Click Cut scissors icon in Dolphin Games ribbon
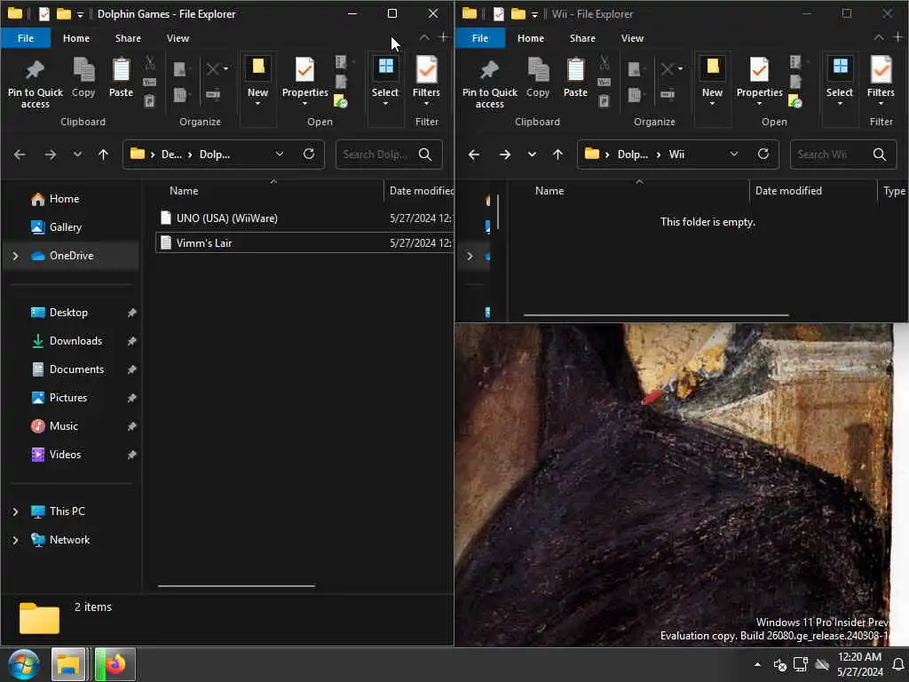 tap(150, 62)
